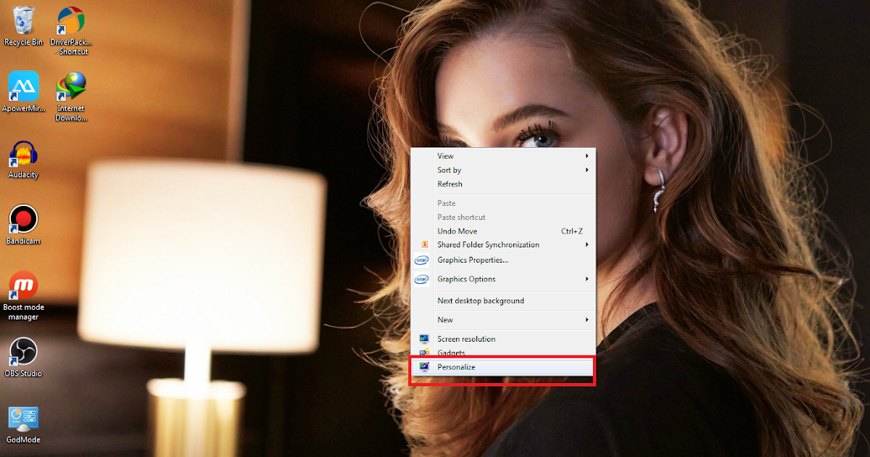
Task: Click the grayed-out Paste shortcut entry
Action: coord(502,218)
